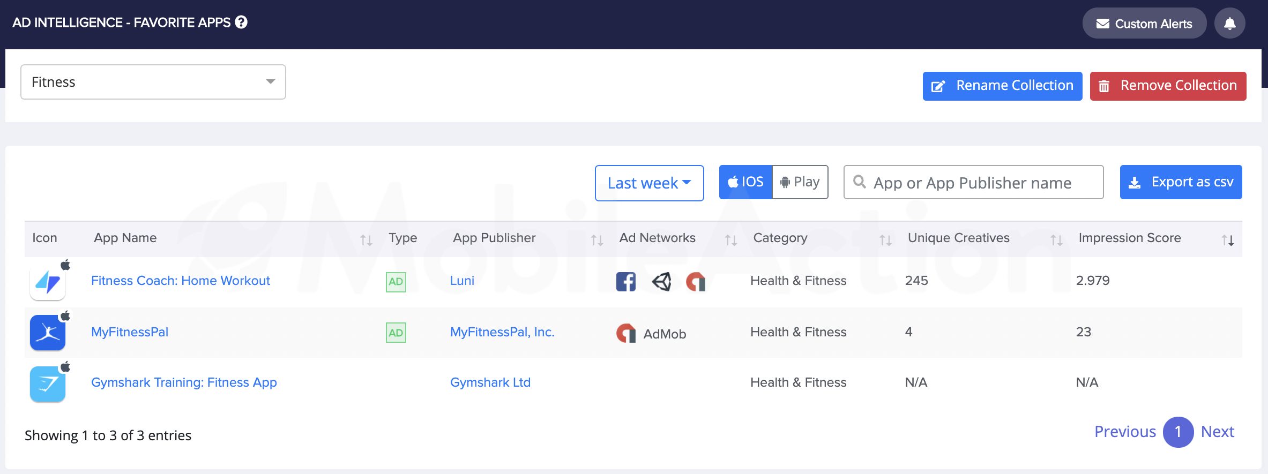The height and width of the screenshot is (474, 1268).
Task: Click AdMob icon in Fitness Coach row
Action: pyautogui.click(x=696, y=282)
